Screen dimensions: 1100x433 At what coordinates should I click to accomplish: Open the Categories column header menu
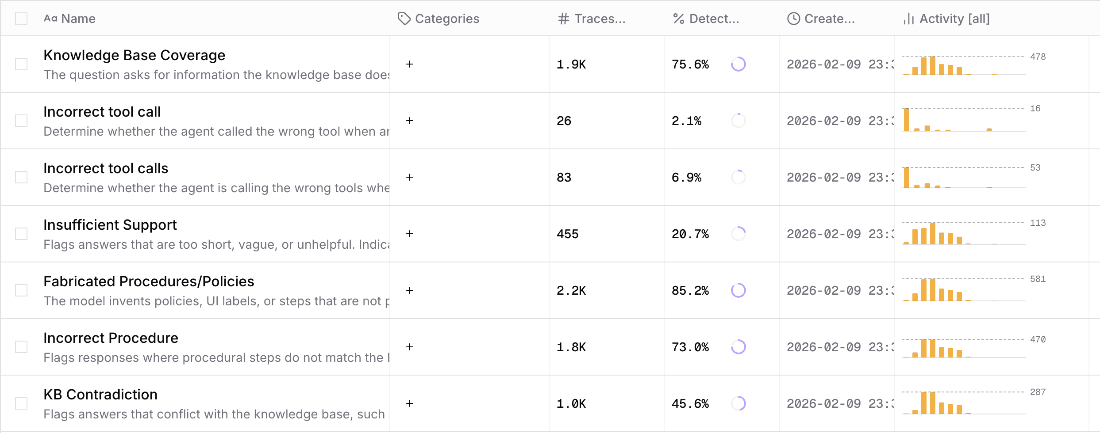(x=447, y=19)
